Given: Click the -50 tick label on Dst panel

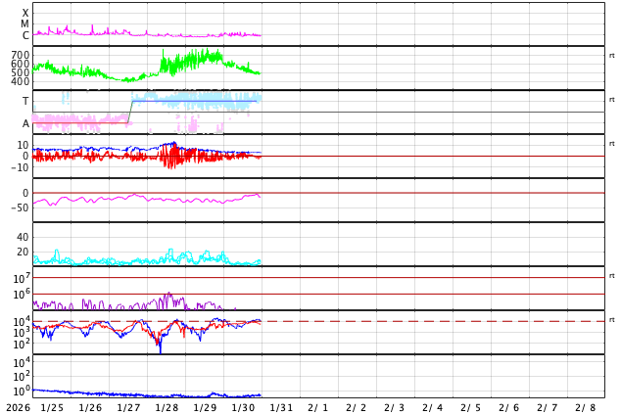Looking at the screenshot, I should coord(20,207).
